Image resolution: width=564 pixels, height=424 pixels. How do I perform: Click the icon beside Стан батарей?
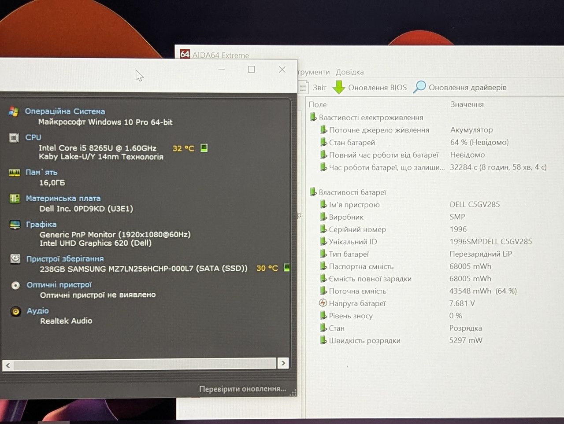323,142
